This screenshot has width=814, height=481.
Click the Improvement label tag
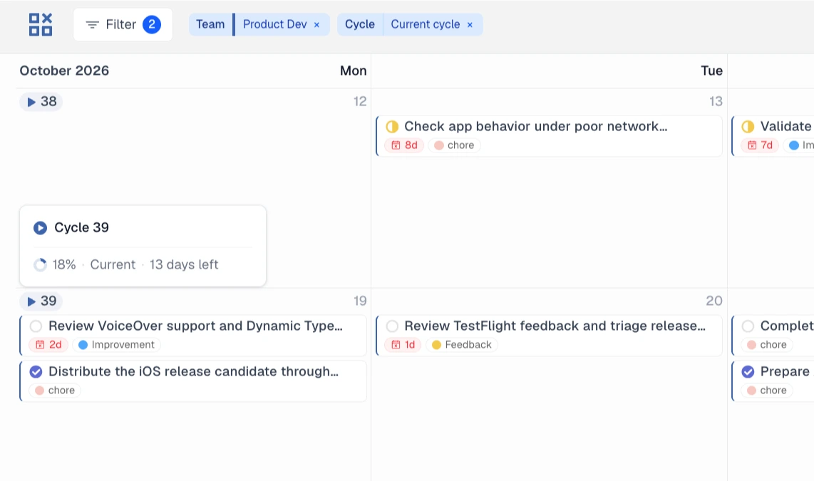click(x=116, y=344)
